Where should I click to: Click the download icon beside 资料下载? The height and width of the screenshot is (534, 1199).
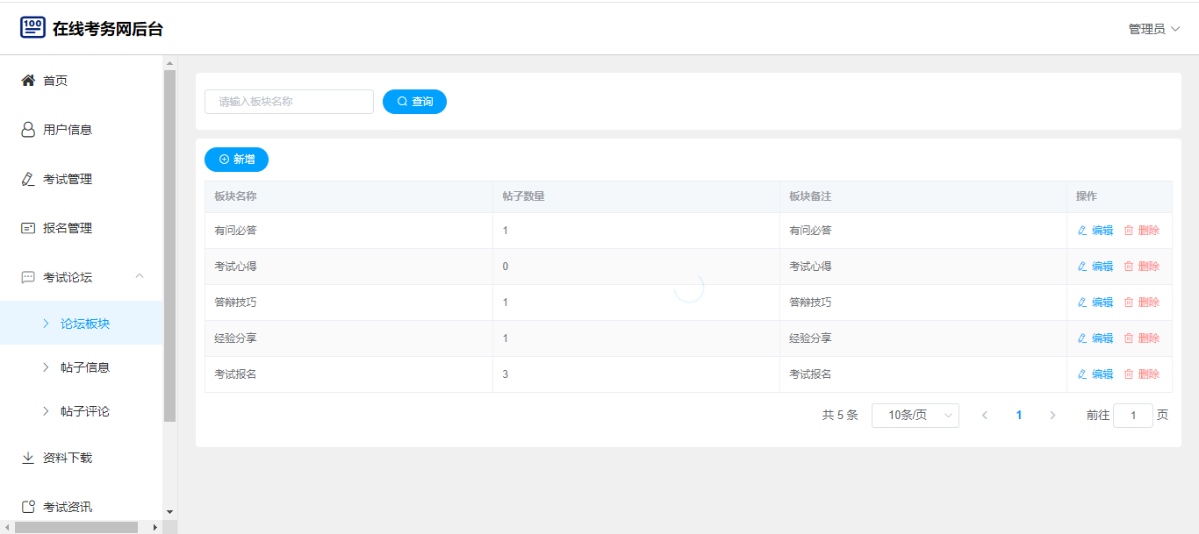28,458
